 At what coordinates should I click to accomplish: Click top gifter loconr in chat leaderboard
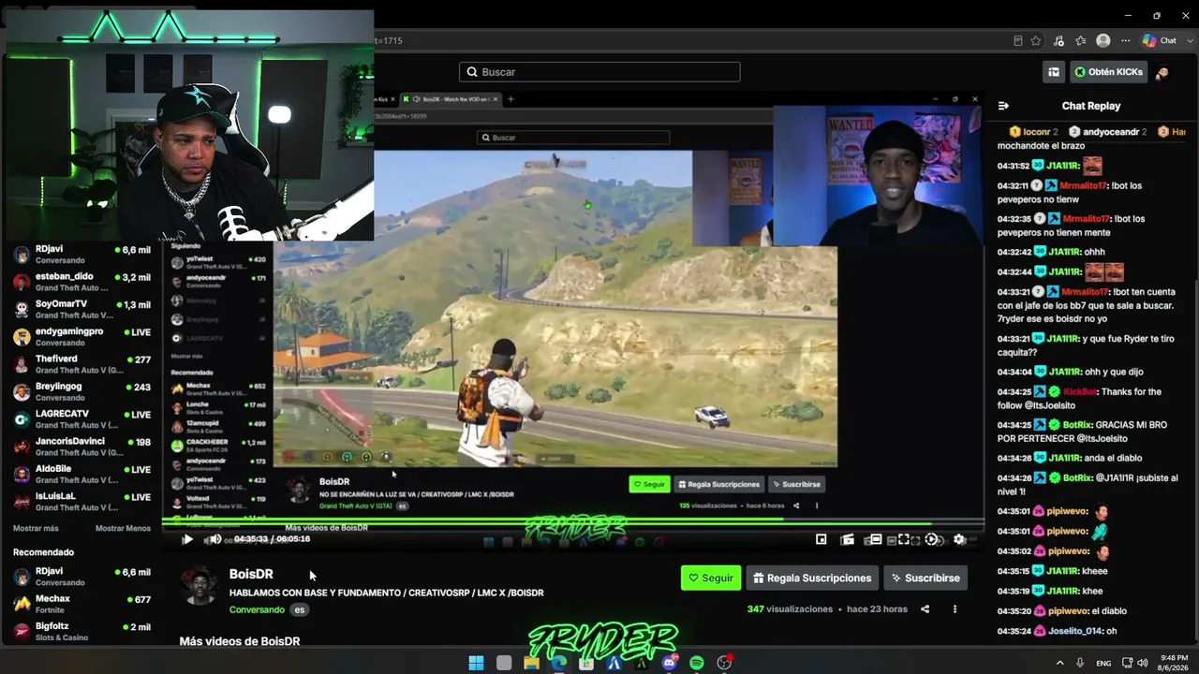[1034, 132]
